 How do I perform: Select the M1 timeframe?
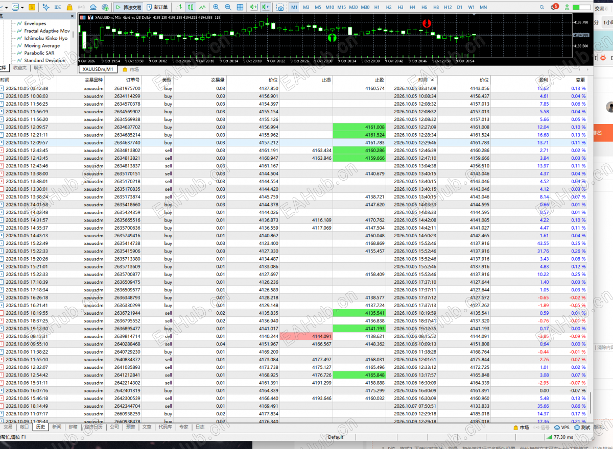pyautogui.click(x=294, y=7)
